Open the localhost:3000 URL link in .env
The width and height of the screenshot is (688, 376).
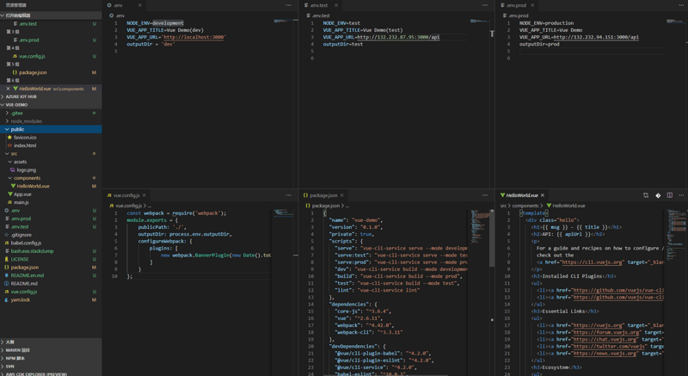tap(195, 37)
